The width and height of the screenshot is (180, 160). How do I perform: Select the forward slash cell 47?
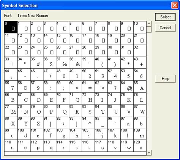click(x=50, y=74)
